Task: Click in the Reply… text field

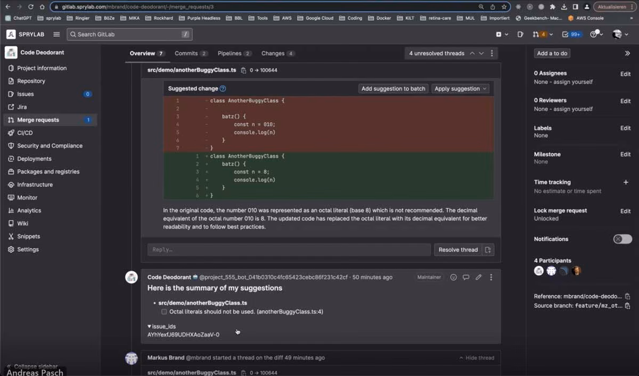Action: [289, 249]
